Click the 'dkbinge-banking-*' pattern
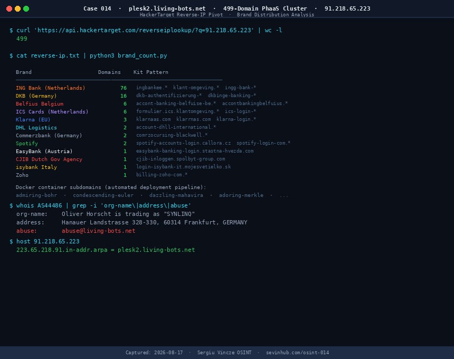 [232, 95]
